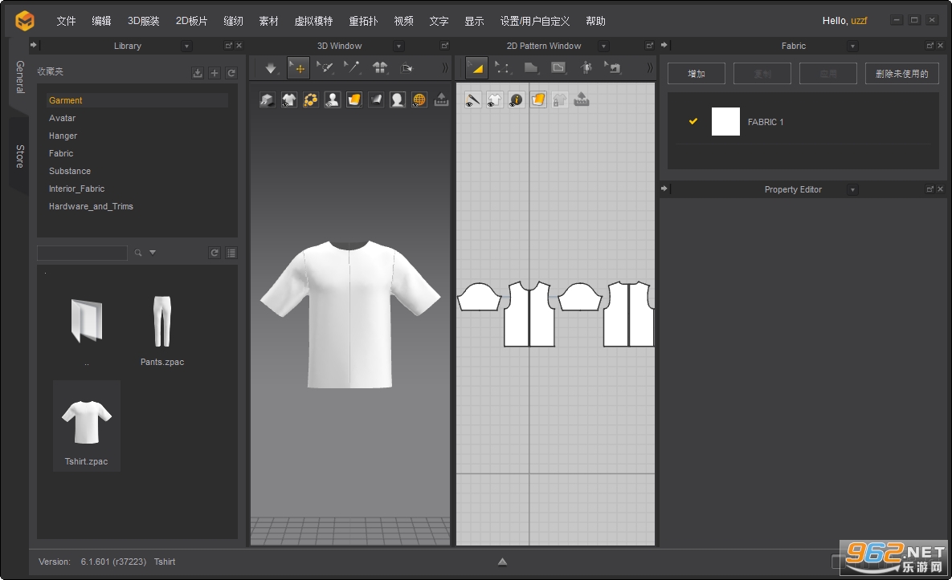Image resolution: width=952 pixels, height=580 pixels.
Task: Click the avatar head render style icon
Action: tap(398, 99)
